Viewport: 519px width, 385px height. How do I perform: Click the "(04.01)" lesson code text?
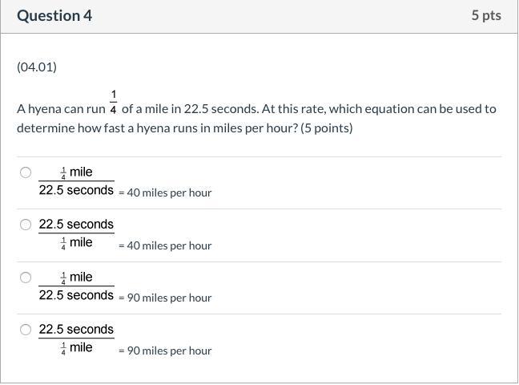click(x=37, y=67)
